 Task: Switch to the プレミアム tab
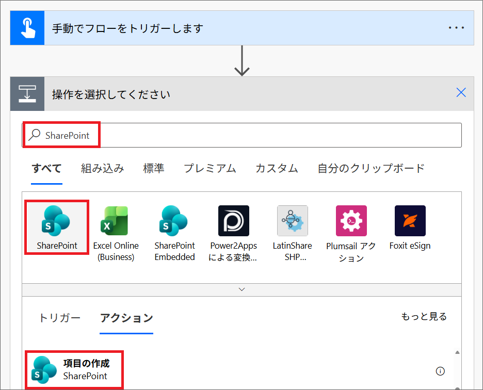[210, 169]
